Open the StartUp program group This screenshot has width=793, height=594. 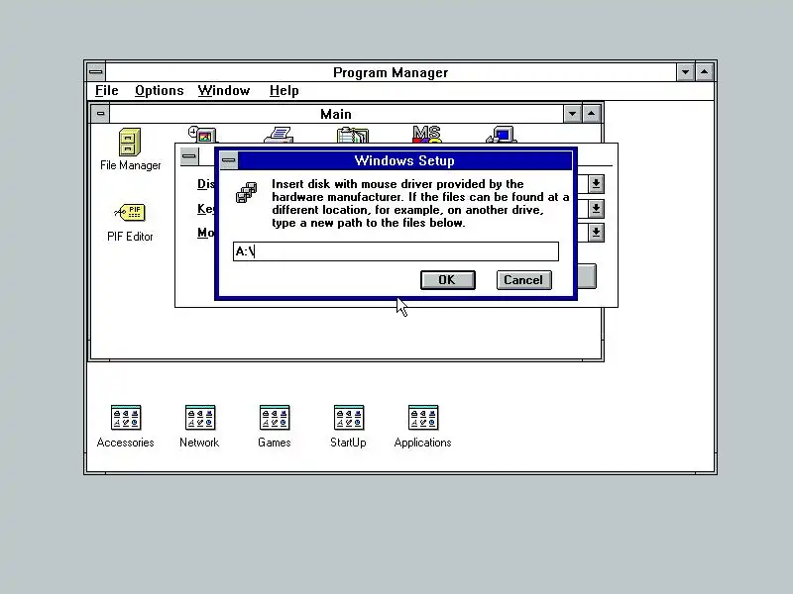(x=349, y=418)
